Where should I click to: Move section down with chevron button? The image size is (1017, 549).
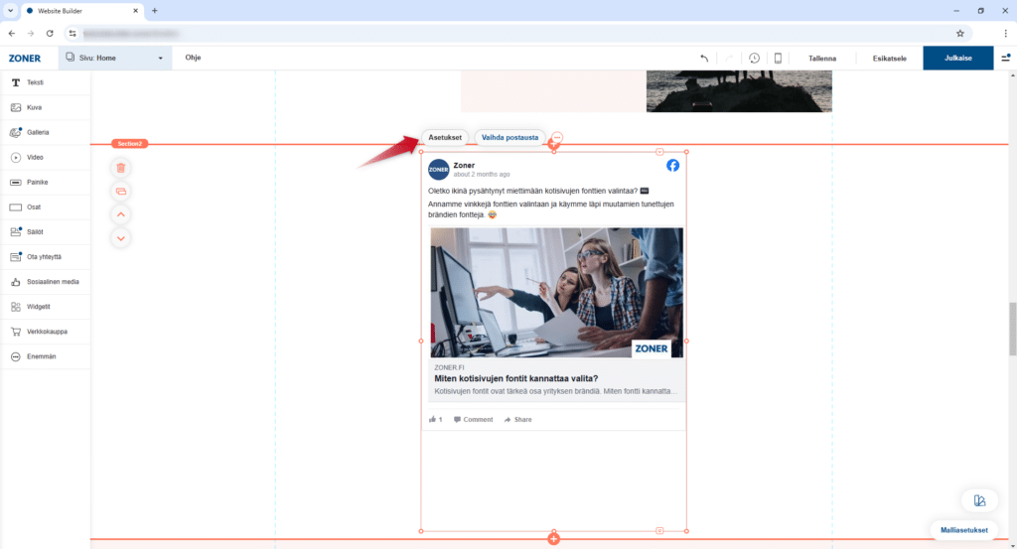[121, 238]
